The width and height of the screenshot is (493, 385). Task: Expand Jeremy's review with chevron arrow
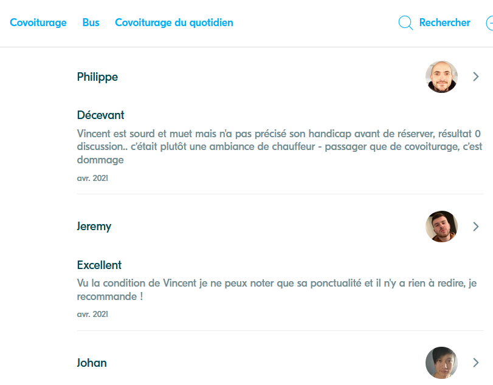pyautogui.click(x=476, y=227)
